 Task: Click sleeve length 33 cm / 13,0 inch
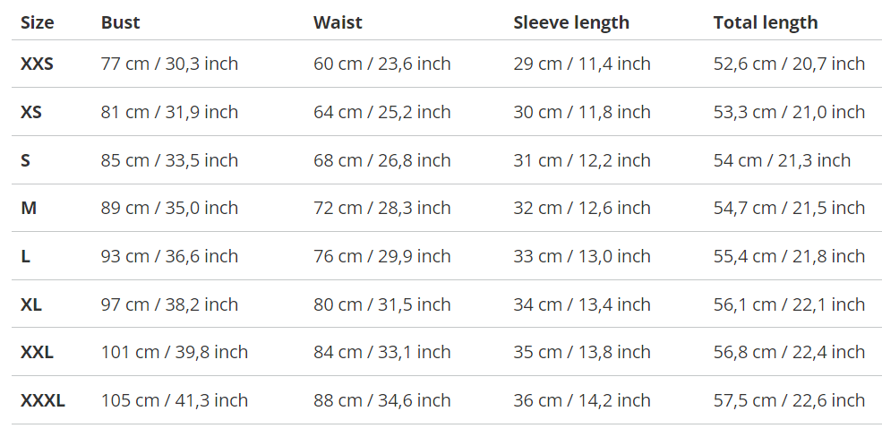(582, 256)
